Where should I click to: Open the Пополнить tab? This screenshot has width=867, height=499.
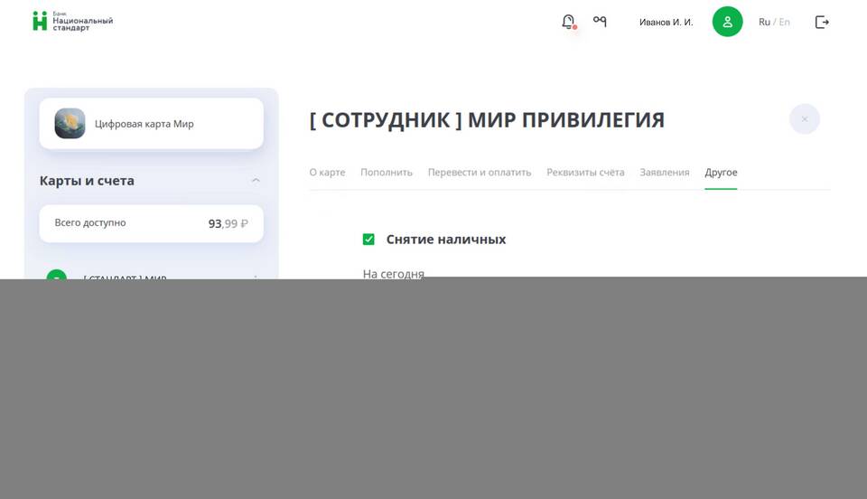pos(387,172)
